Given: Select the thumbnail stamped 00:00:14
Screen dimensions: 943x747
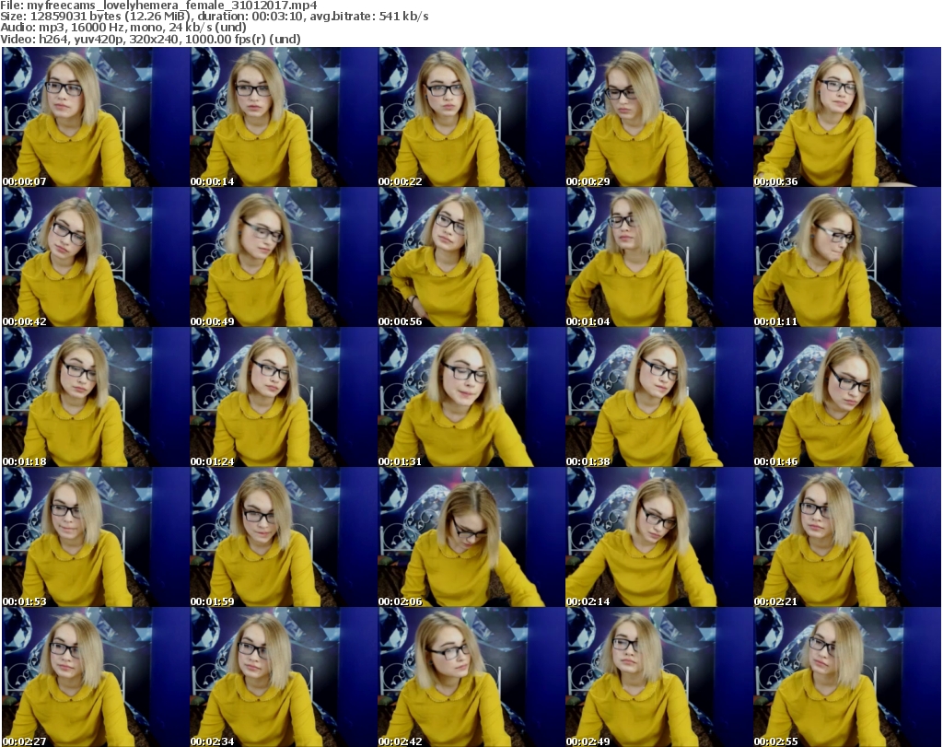Looking at the screenshot, I should 284,117.
